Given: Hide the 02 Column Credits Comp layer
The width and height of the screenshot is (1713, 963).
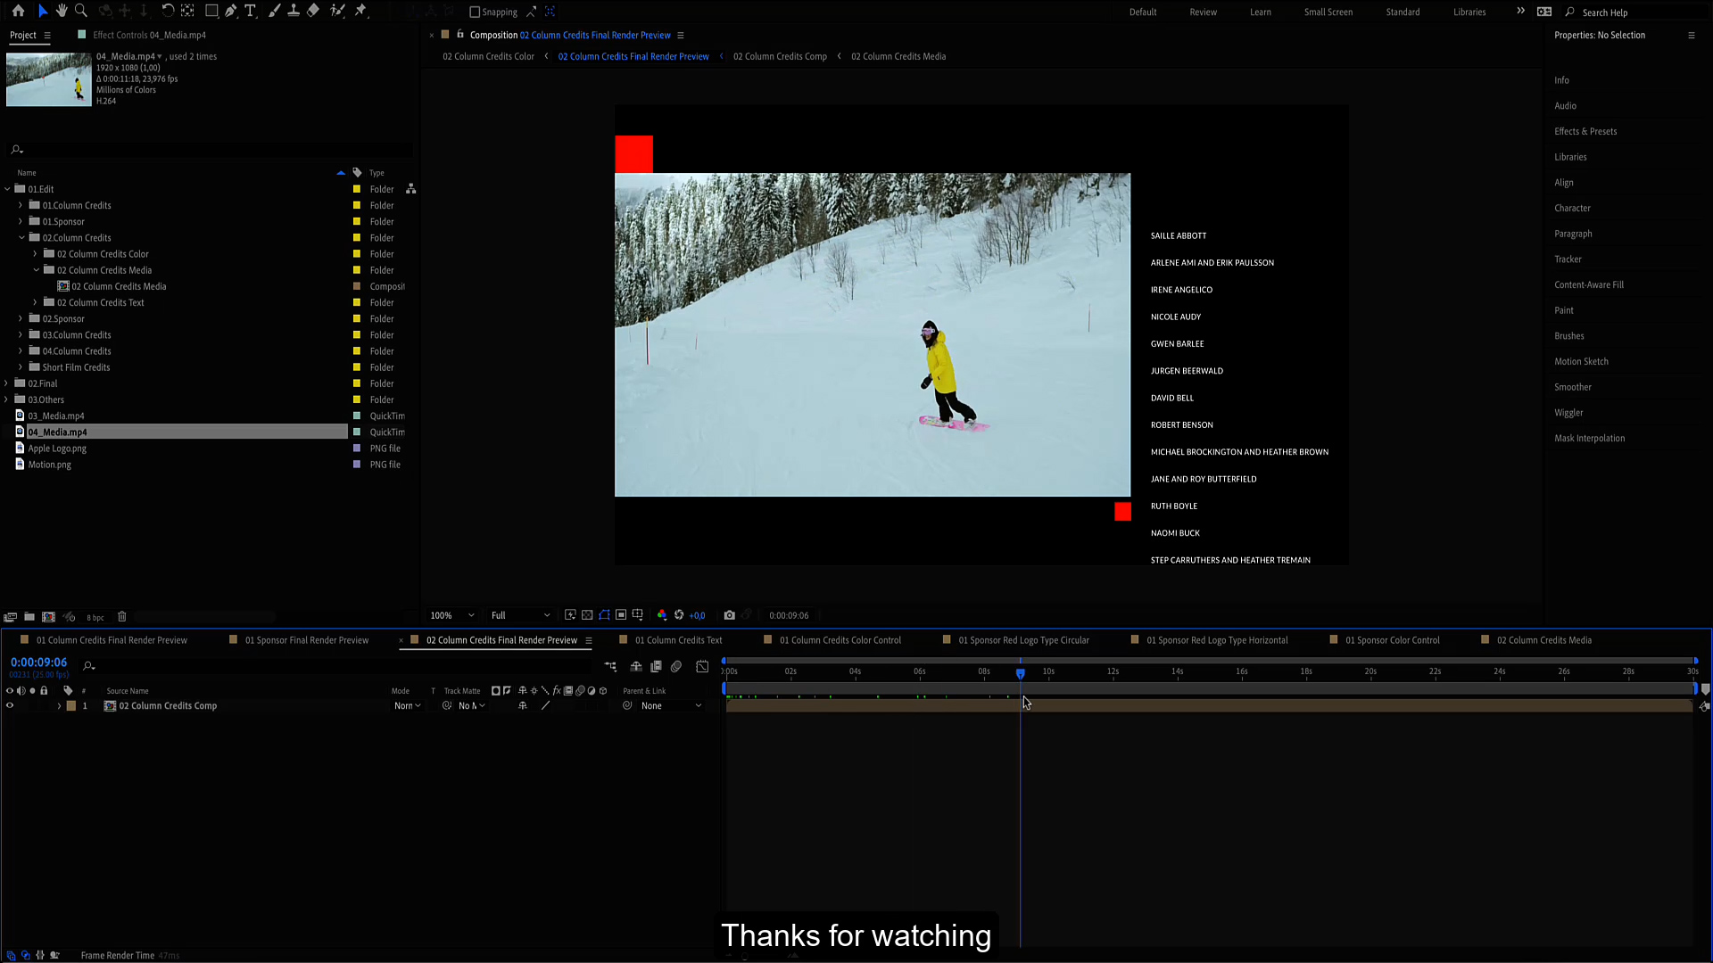Looking at the screenshot, I should point(10,706).
